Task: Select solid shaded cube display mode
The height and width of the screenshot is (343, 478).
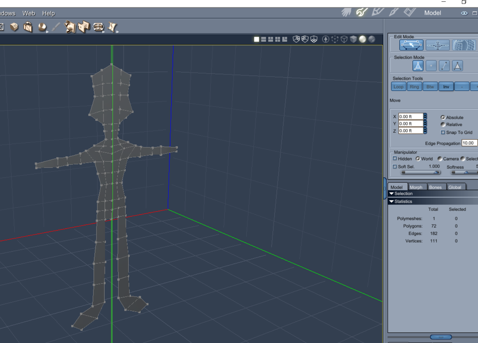Action: coord(353,39)
